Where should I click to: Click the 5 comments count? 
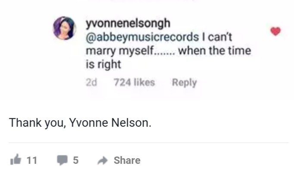(76, 160)
